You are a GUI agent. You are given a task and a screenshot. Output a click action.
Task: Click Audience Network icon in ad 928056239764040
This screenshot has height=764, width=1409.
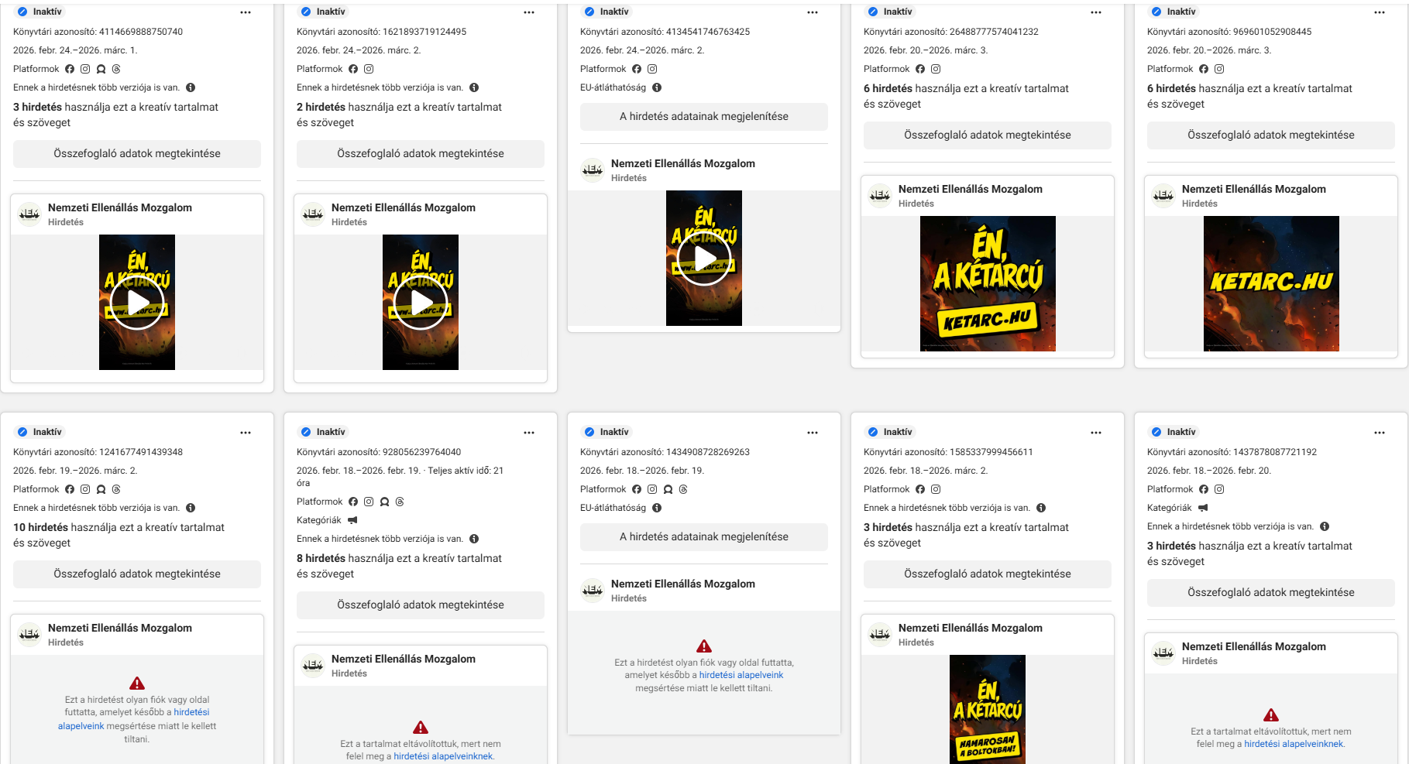point(384,502)
